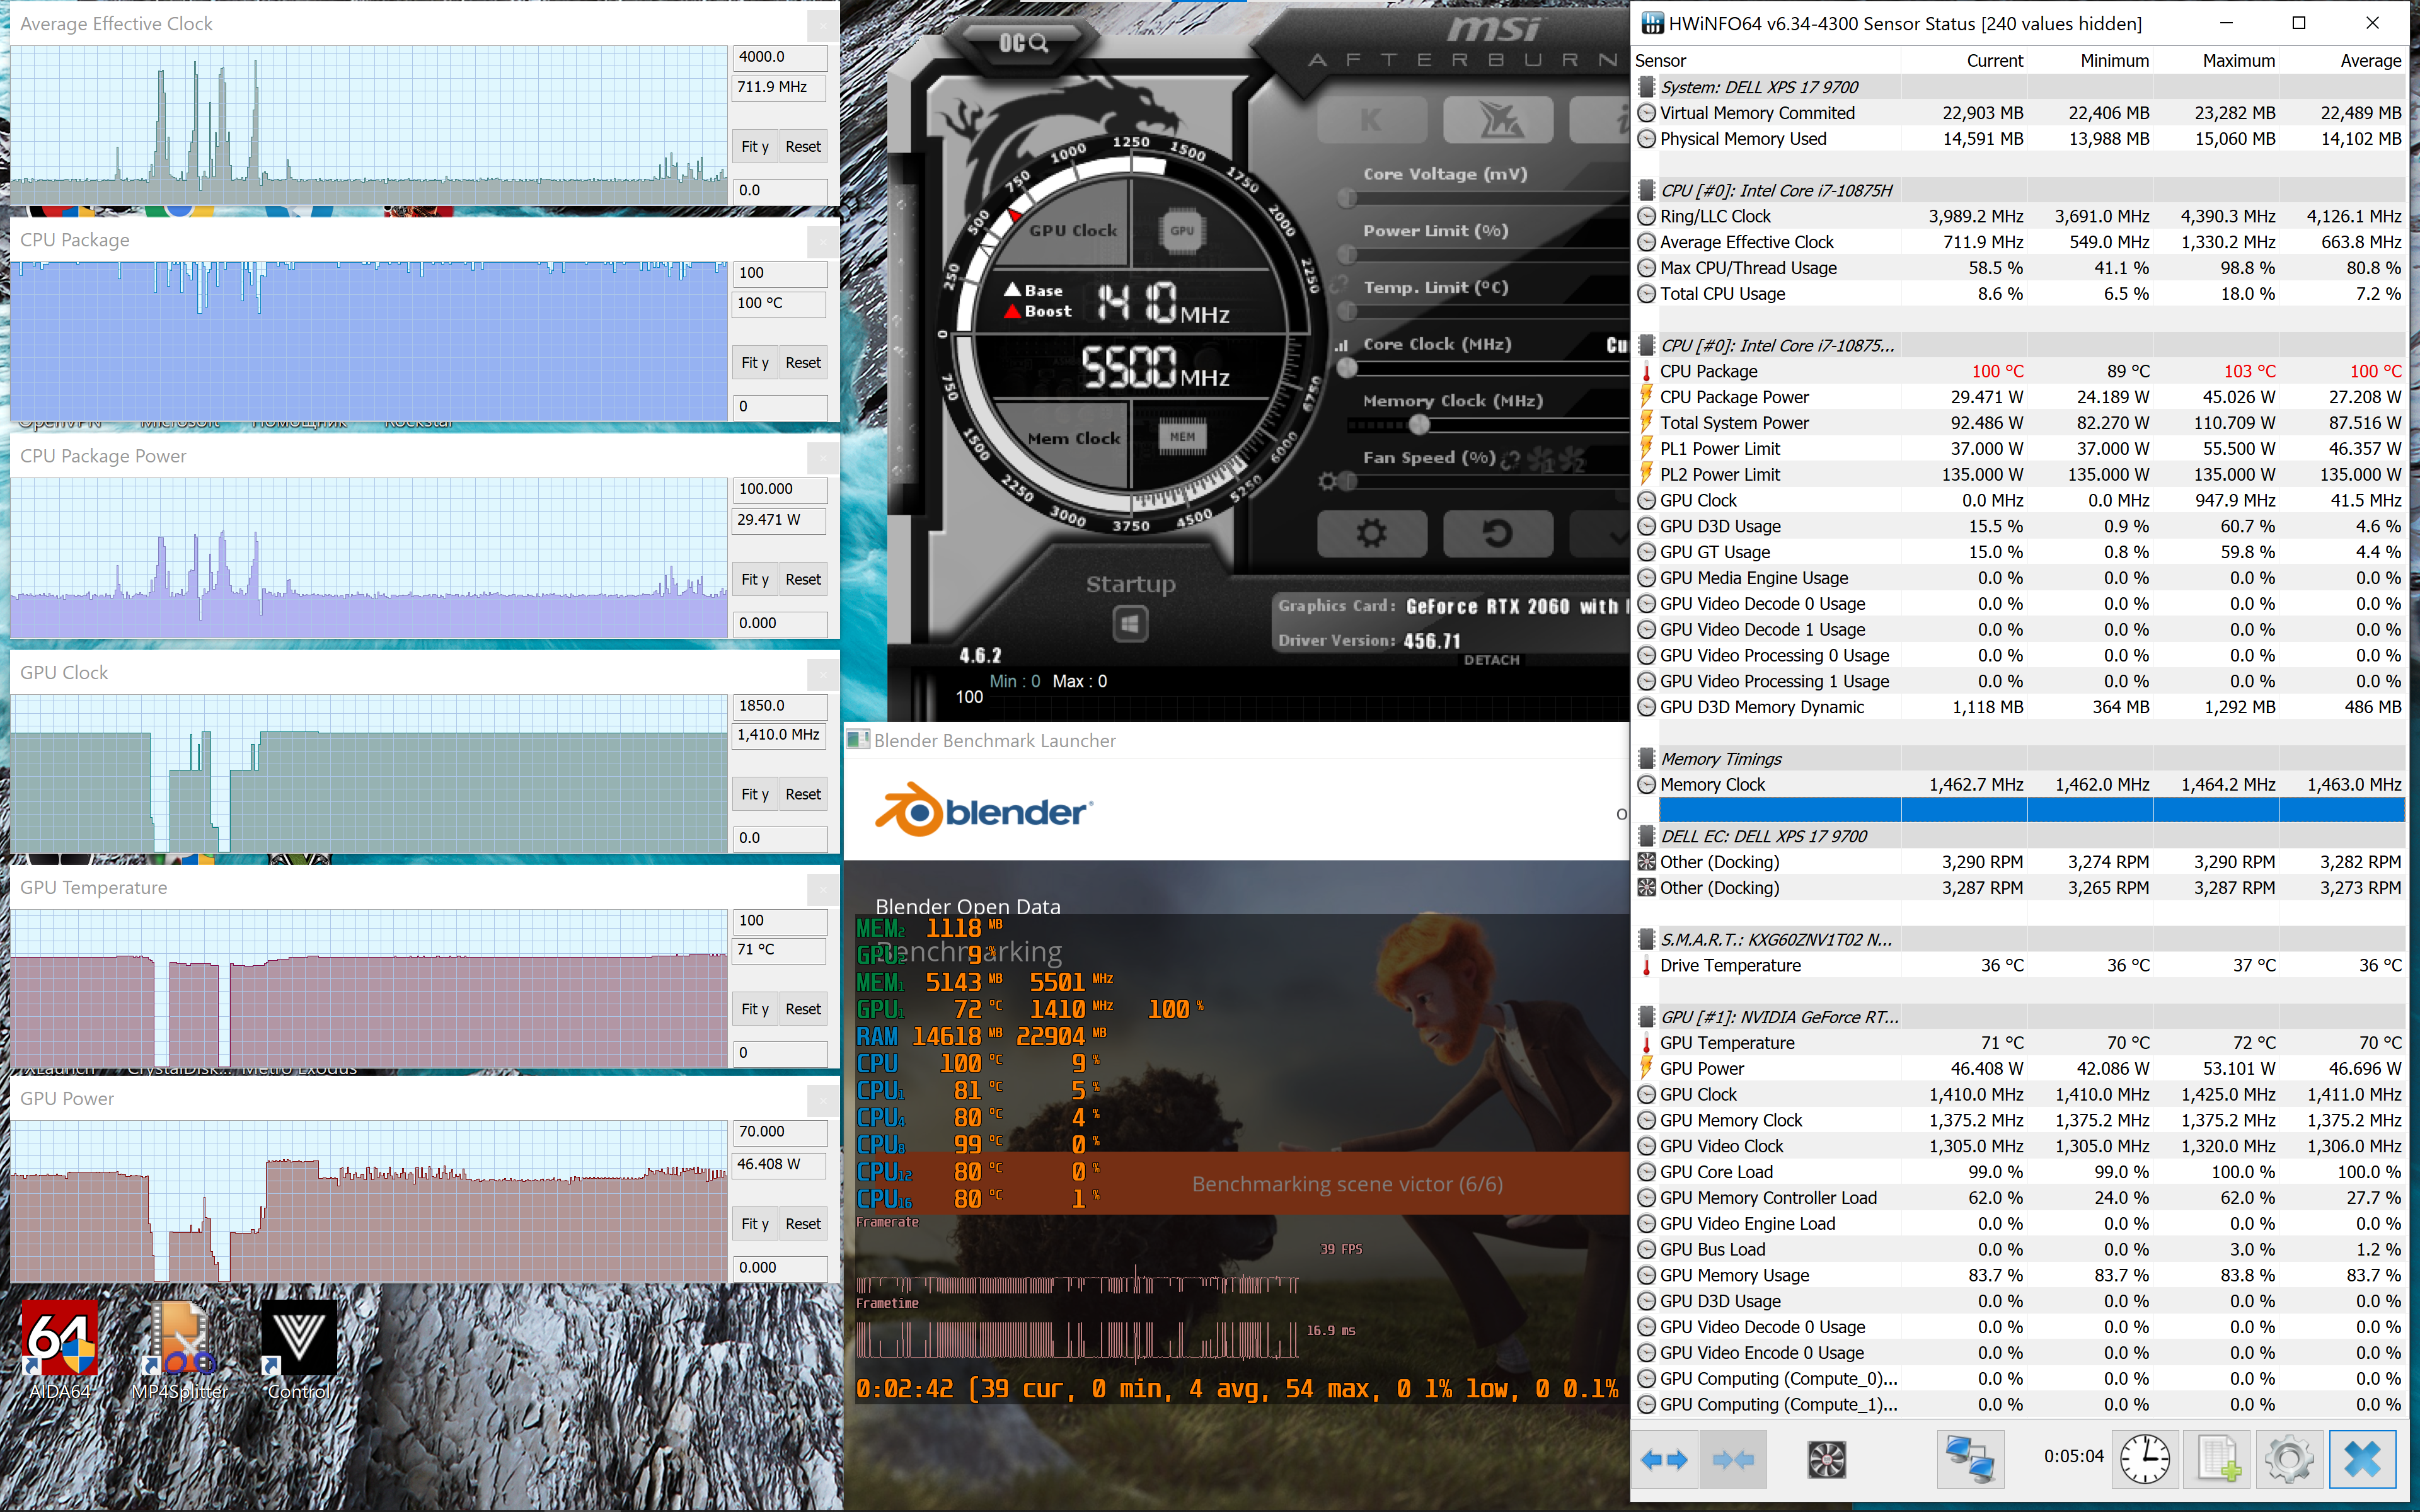Click DETACH in Afterburner
Image resolution: width=2420 pixels, height=1512 pixels.
tap(1491, 660)
